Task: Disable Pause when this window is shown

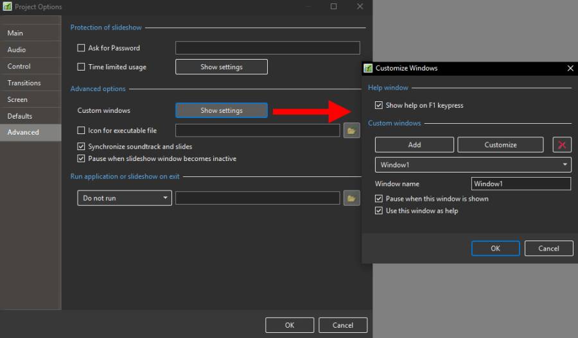Action: 379,199
